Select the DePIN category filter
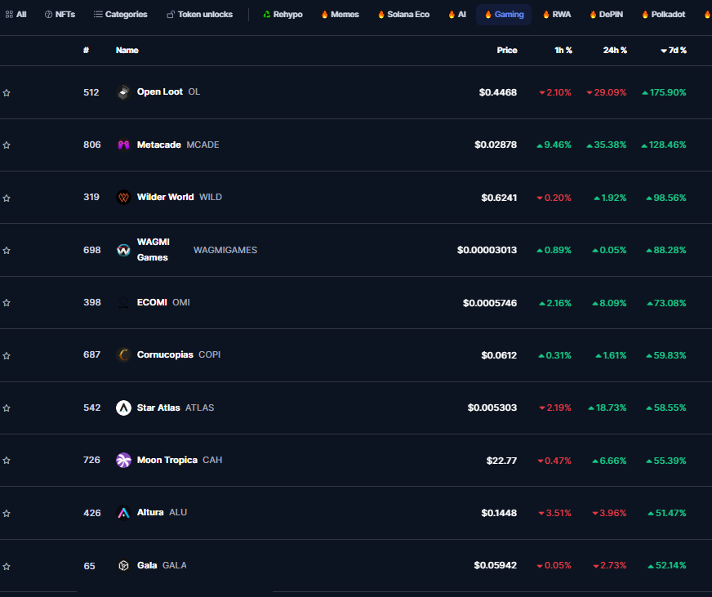Screen dimensions: 712x597 coord(606,15)
